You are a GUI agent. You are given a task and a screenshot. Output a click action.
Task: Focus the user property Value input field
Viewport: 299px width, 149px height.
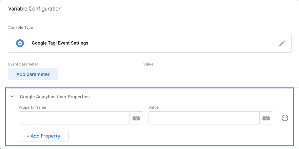pos(204,118)
